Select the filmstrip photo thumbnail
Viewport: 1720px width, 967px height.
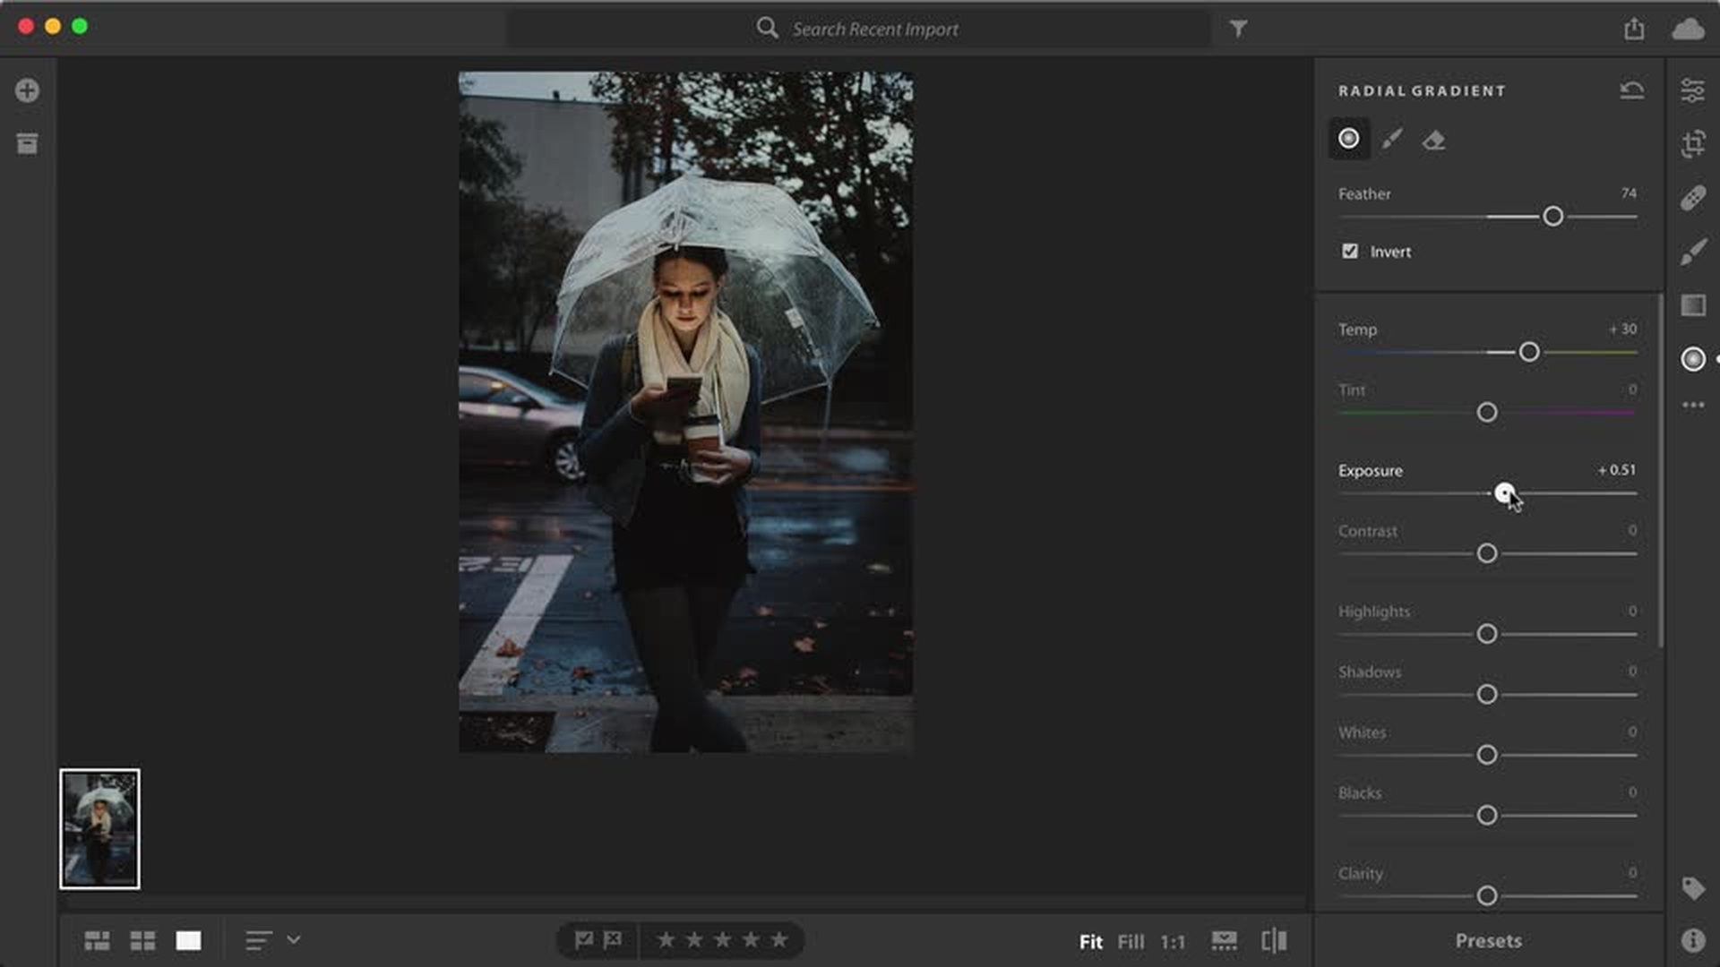pos(99,829)
